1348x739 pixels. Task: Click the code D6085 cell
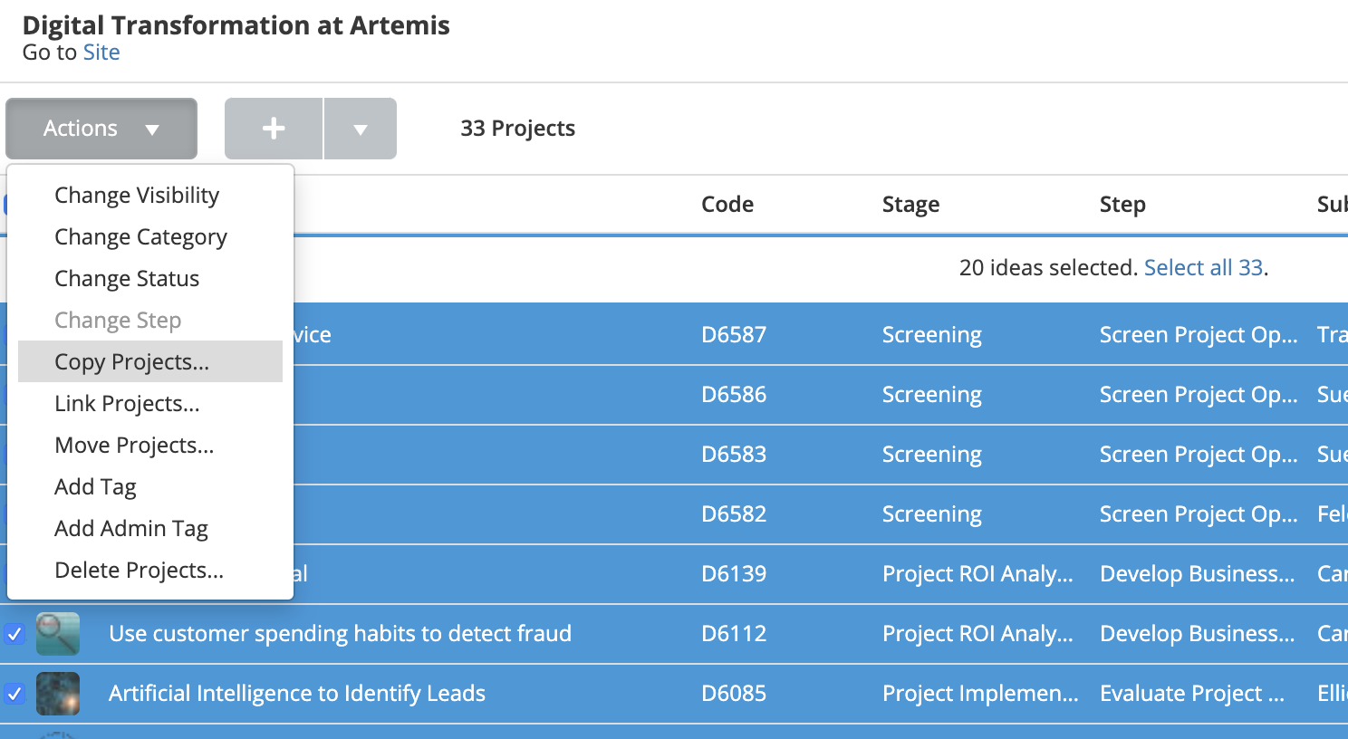tap(734, 694)
